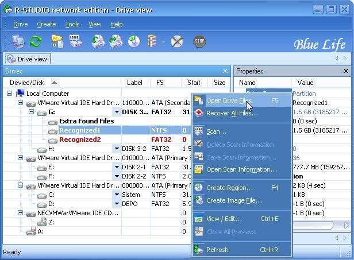The width and height of the screenshot is (354, 260).
Task: Open dropdown arrow next to RAID toolbar icon
Action: (163, 41)
